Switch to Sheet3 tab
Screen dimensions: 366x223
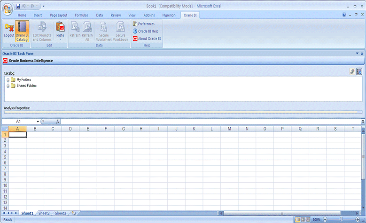click(x=61, y=213)
